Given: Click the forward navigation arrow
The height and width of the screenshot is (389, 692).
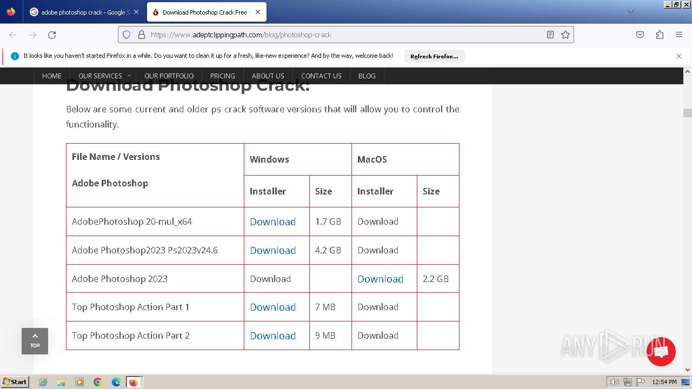Looking at the screenshot, I should point(32,35).
